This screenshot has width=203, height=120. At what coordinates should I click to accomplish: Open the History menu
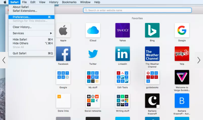click(x=54, y=2)
